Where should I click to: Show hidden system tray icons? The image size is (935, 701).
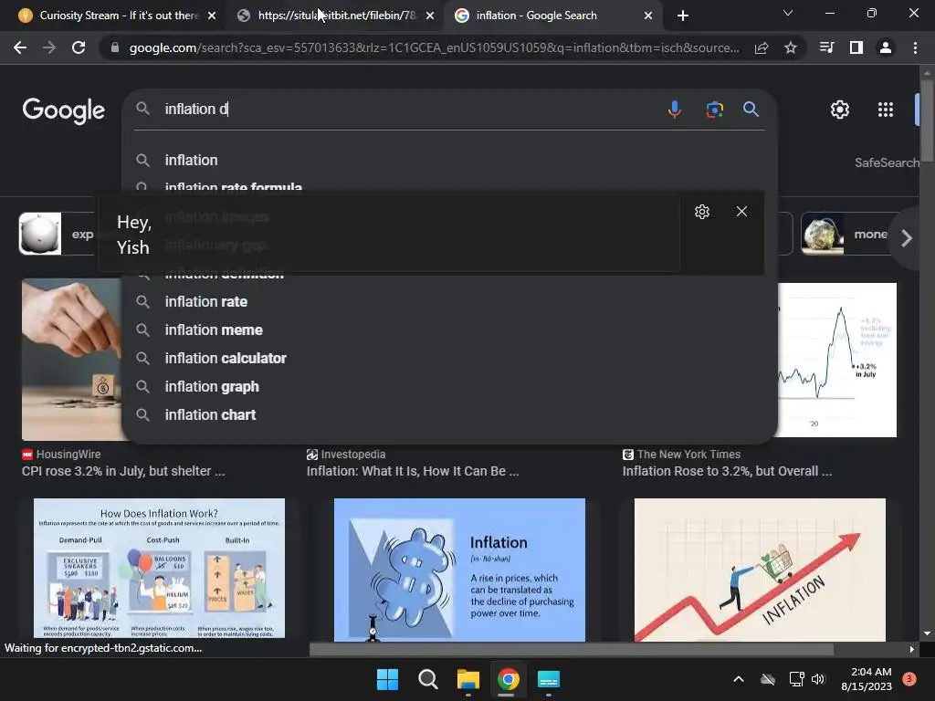click(738, 679)
